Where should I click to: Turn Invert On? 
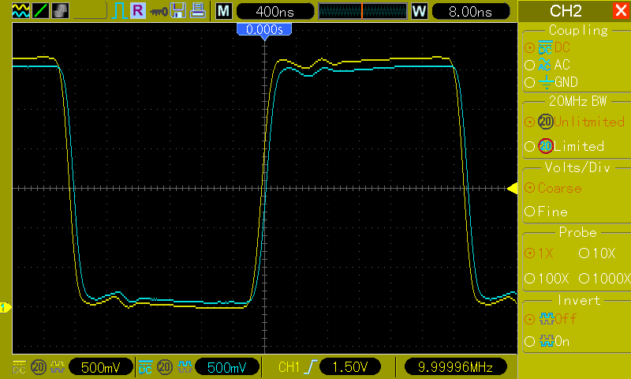pos(547,342)
